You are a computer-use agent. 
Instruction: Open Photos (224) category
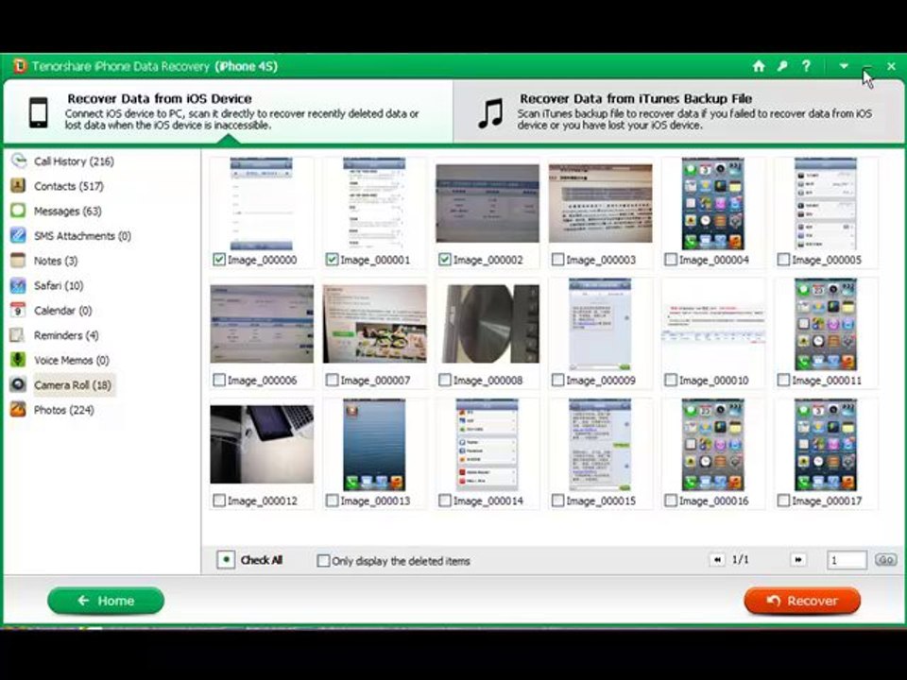[63, 410]
